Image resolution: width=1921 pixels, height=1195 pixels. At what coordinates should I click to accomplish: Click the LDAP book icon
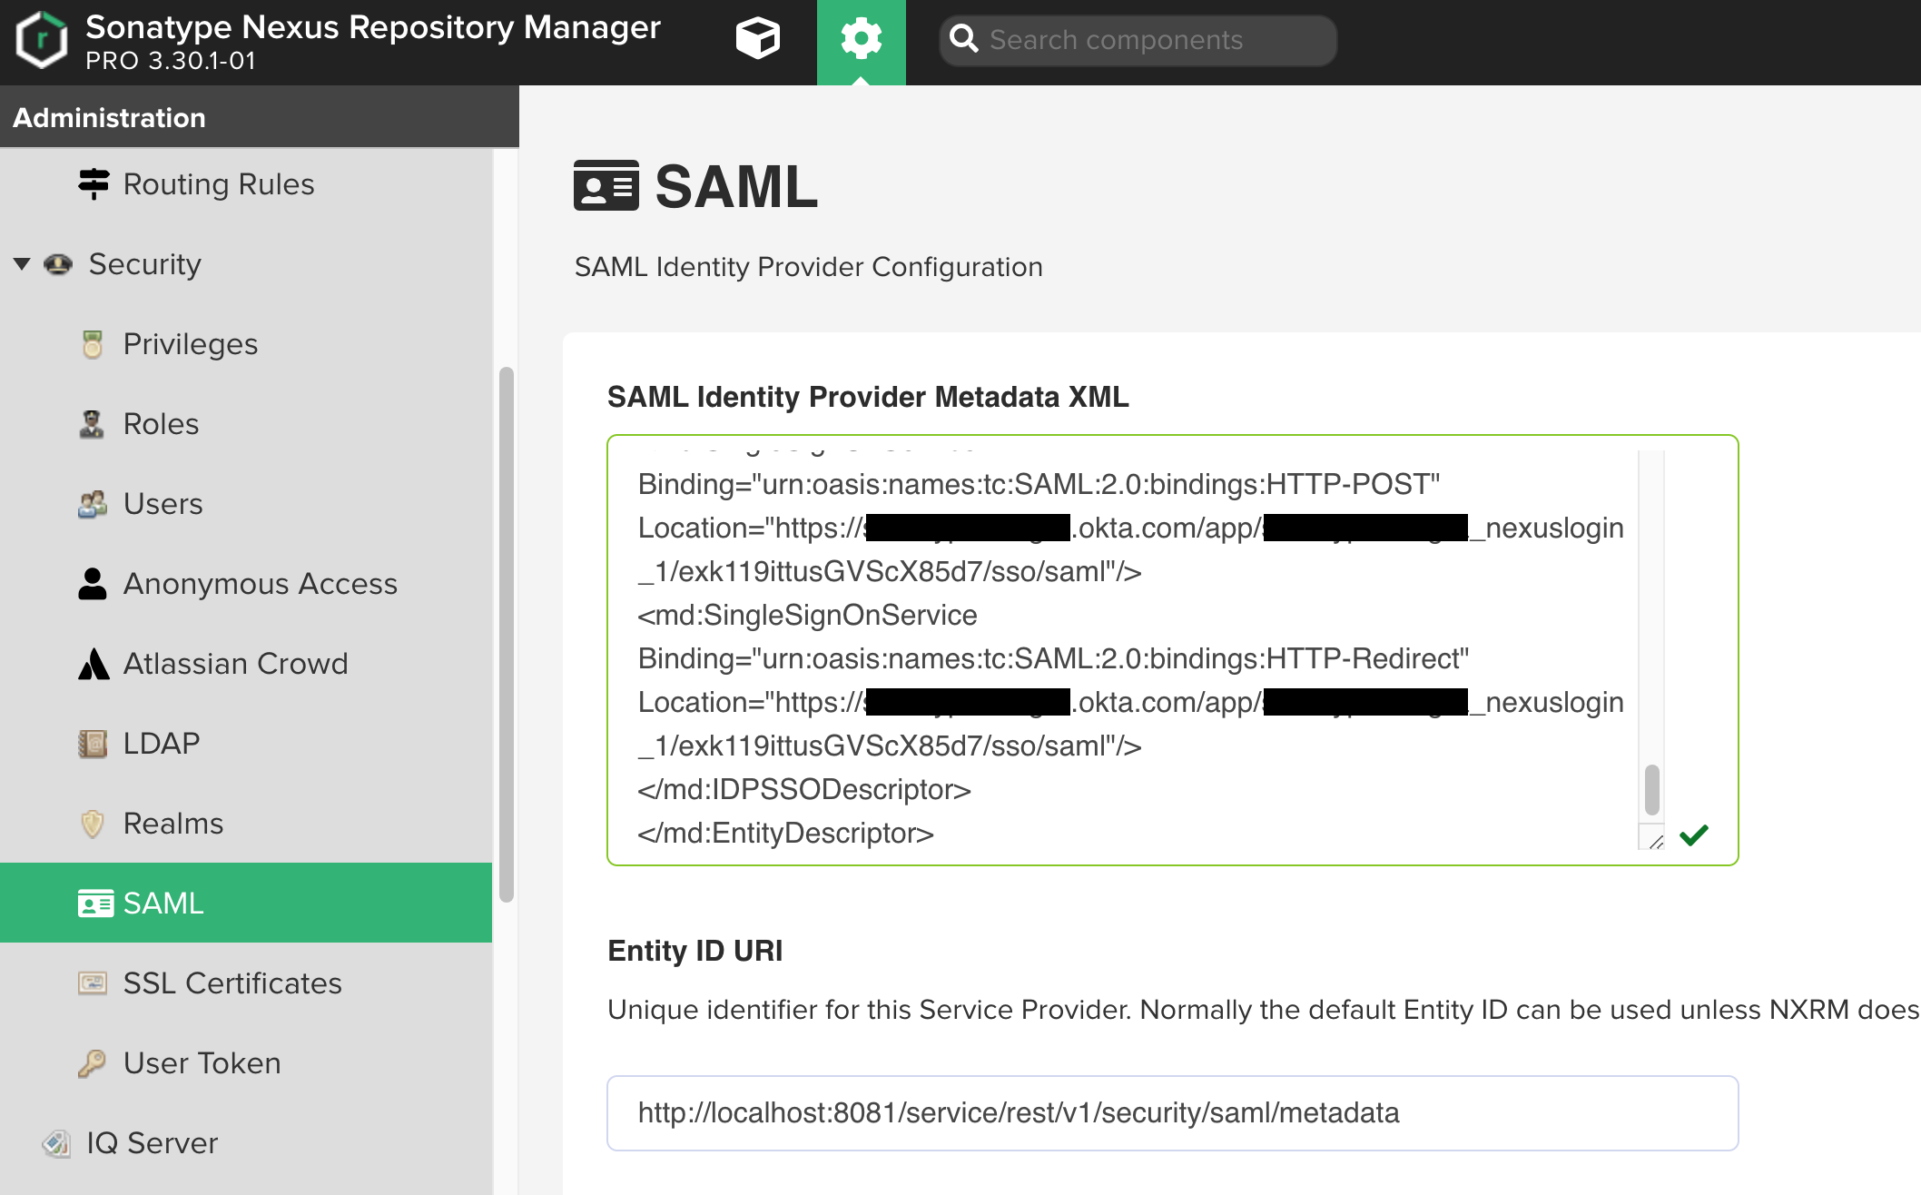[x=93, y=744]
